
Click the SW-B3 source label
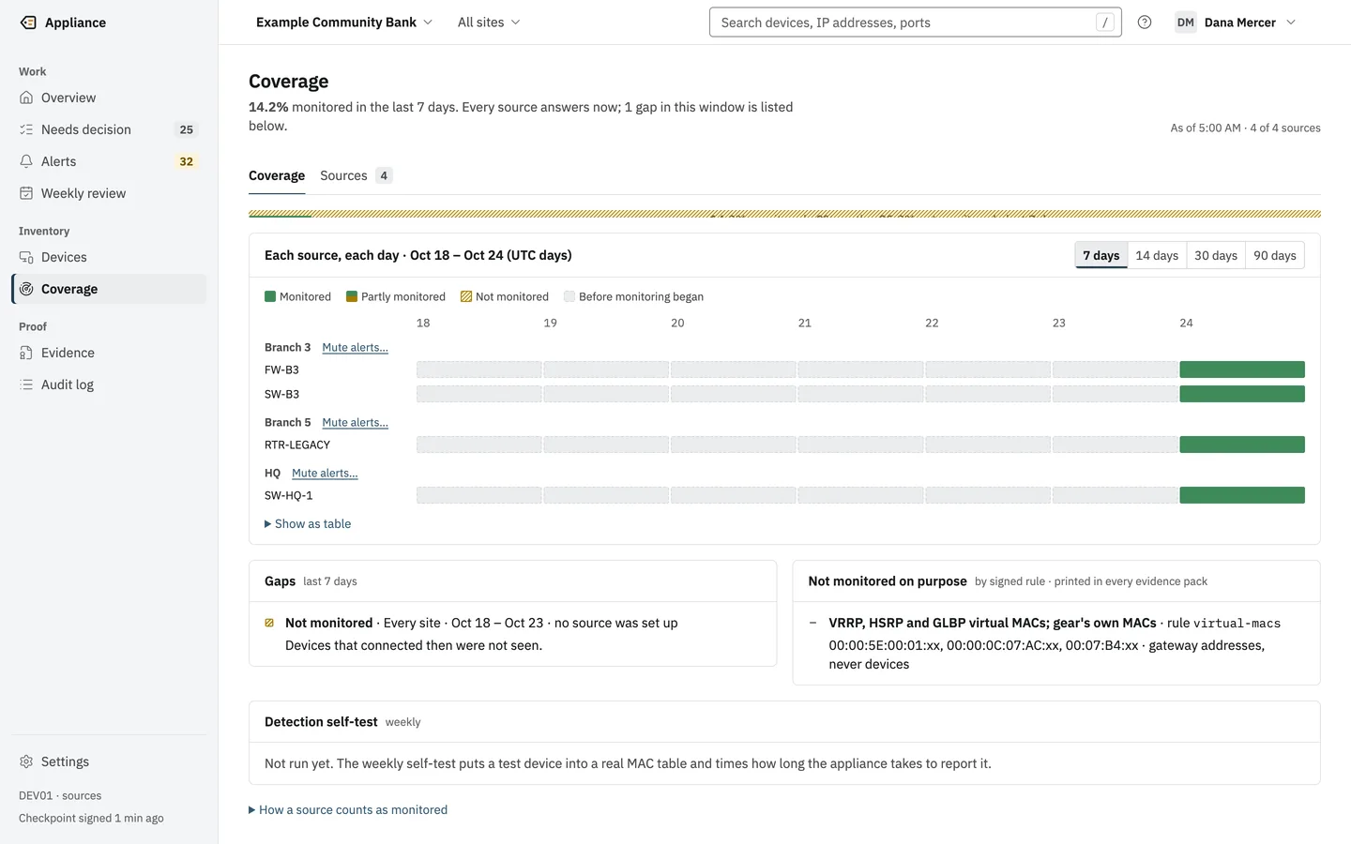[x=281, y=395]
